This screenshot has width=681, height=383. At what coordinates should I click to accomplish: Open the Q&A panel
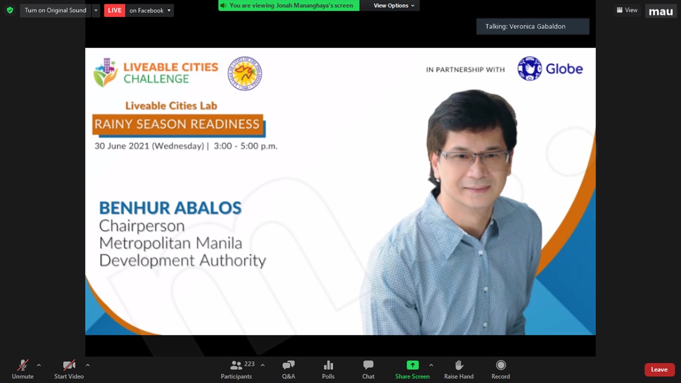[x=288, y=369]
